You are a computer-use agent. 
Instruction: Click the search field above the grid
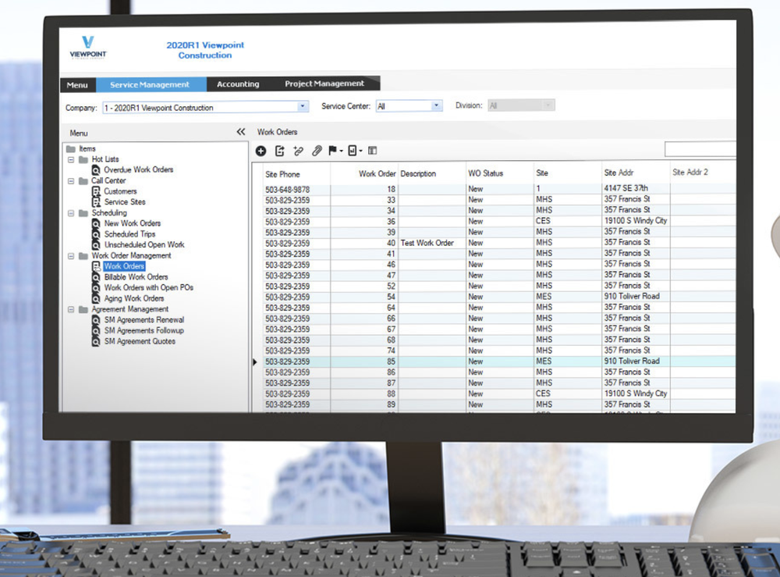click(x=700, y=149)
